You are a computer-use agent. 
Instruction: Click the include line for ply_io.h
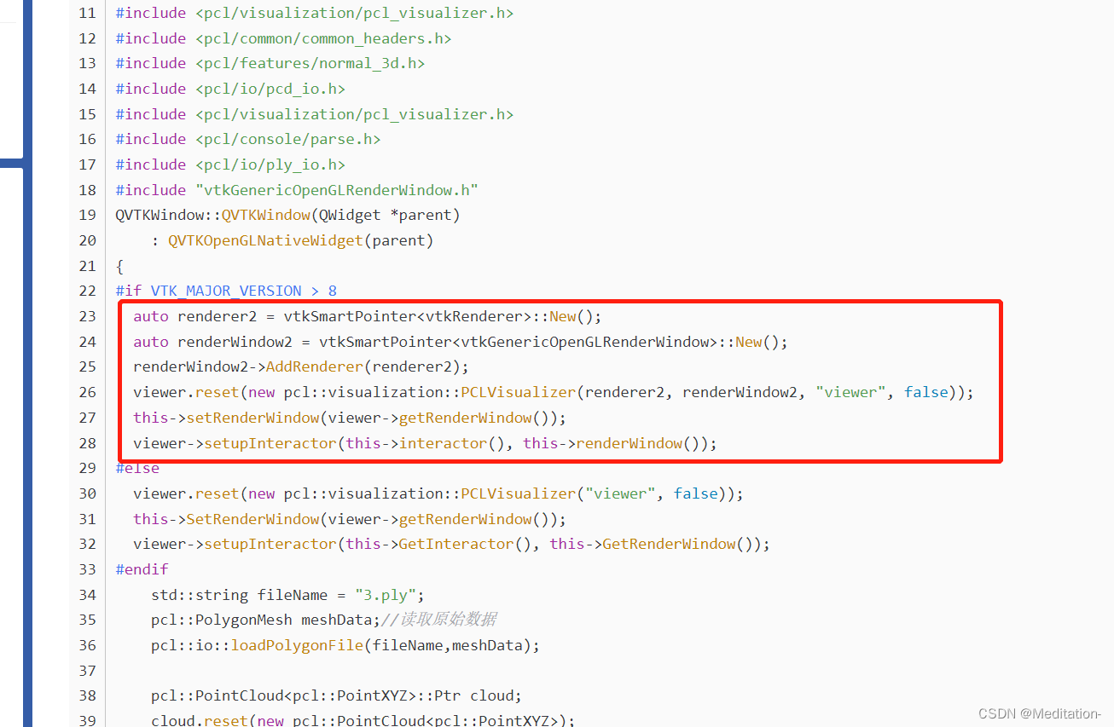click(x=230, y=164)
